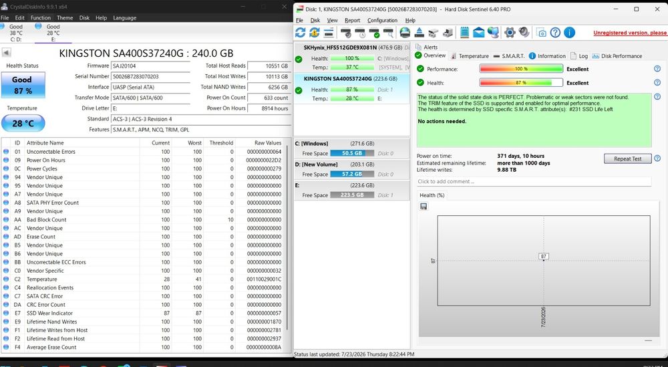This screenshot has height=367, width=668.
Task: Open the View menu in Hard Disk Sentinel
Action: (x=332, y=20)
